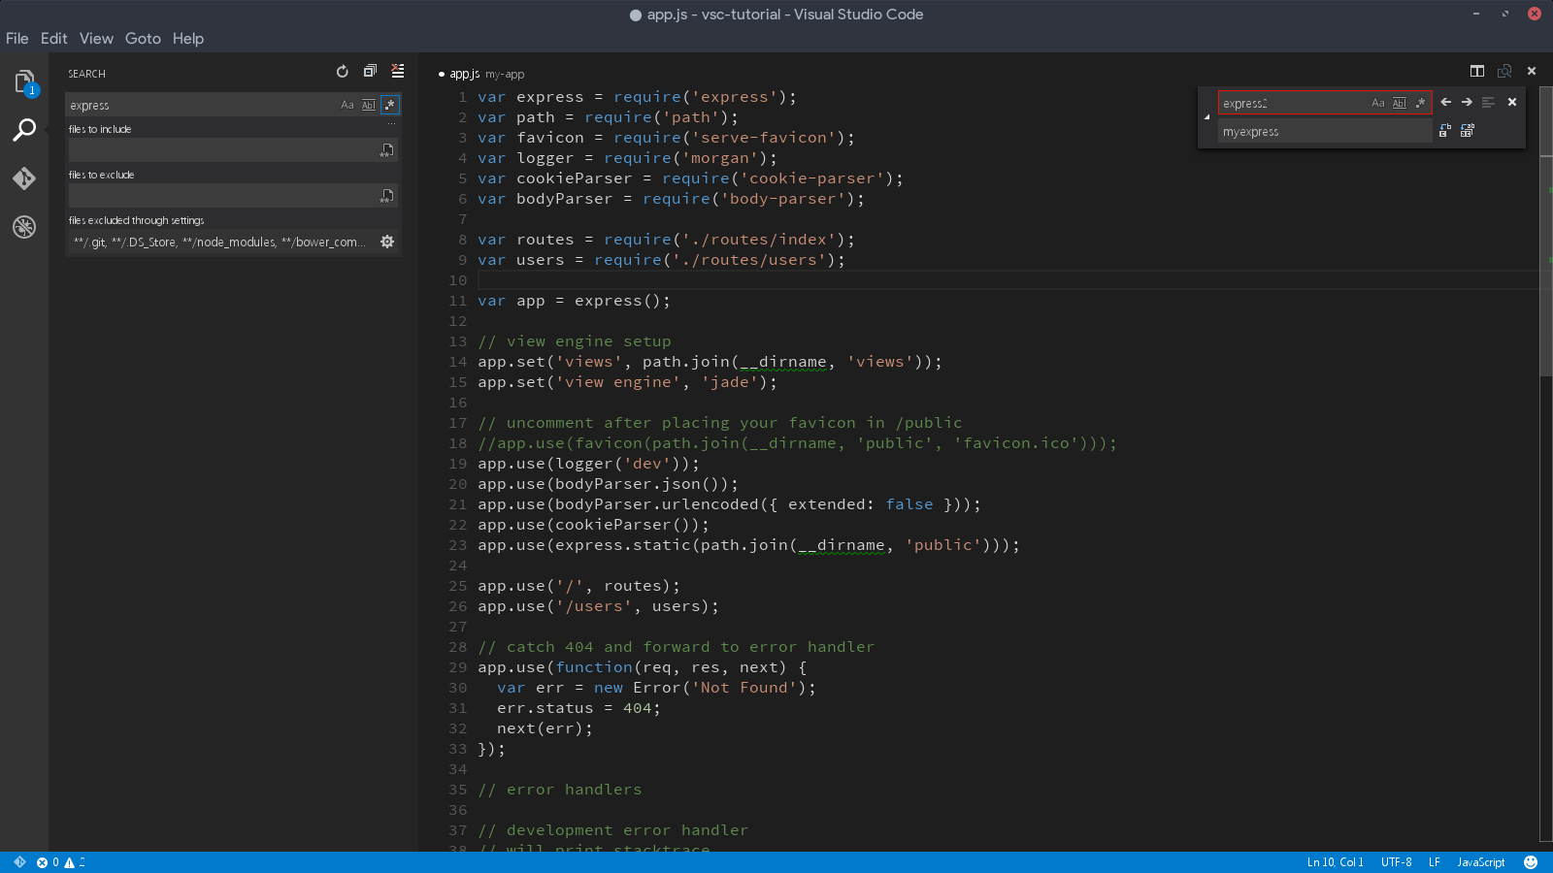Change line endings via LF status item
The width and height of the screenshot is (1553, 873).
point(1435,862)
